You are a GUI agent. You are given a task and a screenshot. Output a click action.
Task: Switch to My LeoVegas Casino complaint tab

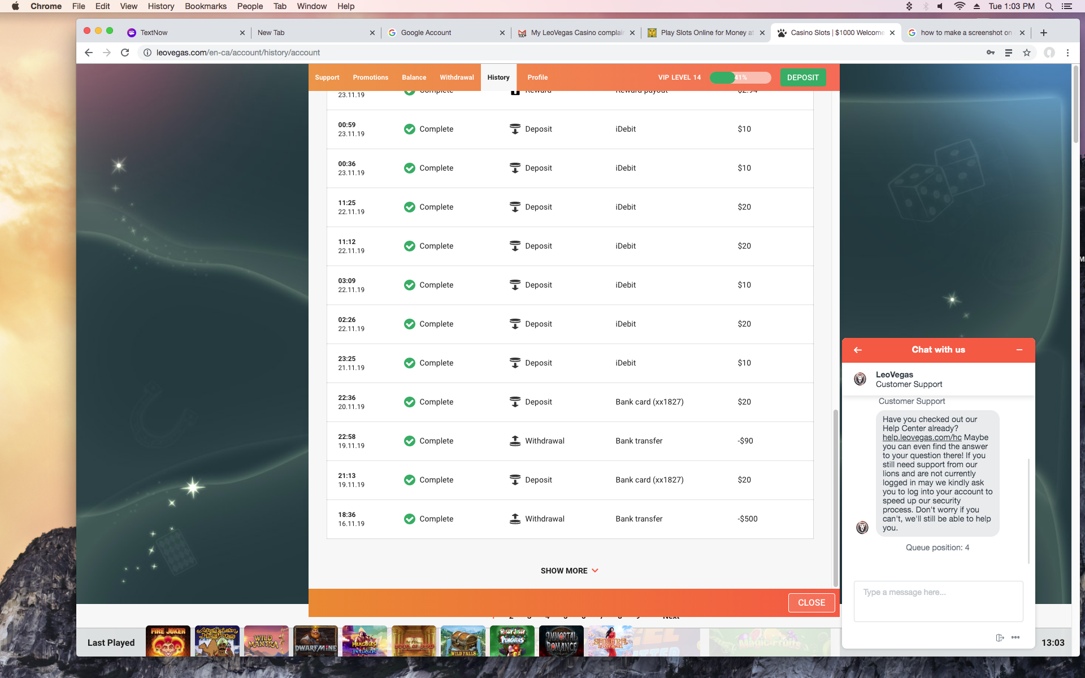pyautogui.click(x=576, y=33)
